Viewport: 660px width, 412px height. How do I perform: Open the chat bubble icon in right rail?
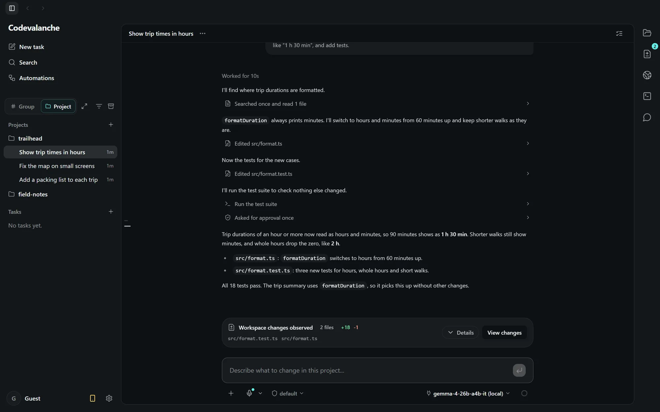[647, 117]
